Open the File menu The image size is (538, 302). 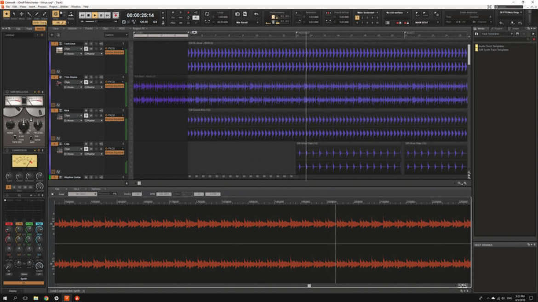[7, 6]
